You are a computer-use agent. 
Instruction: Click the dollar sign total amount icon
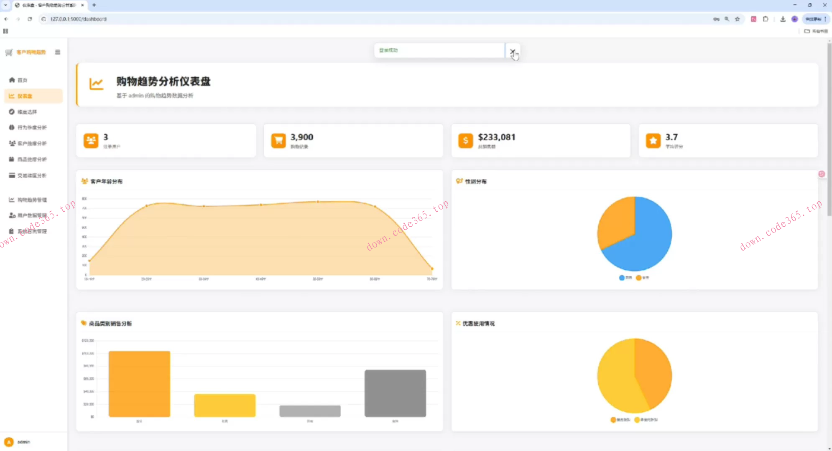pyautogui.click(x=465, y=141)
